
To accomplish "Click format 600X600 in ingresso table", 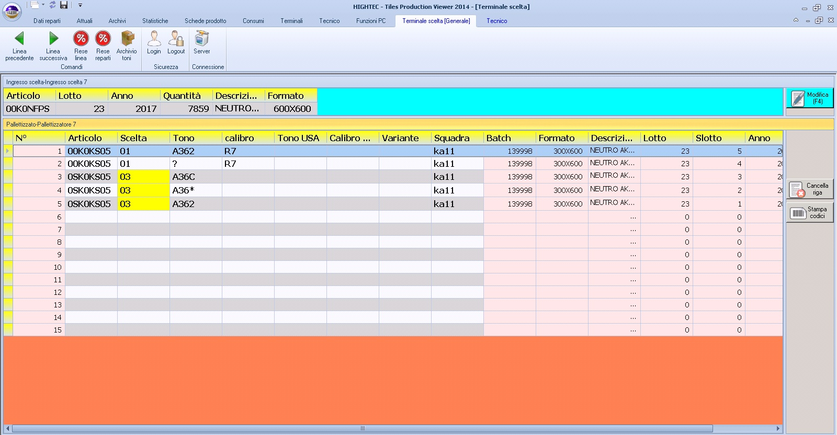I will (x=291, y=109).
